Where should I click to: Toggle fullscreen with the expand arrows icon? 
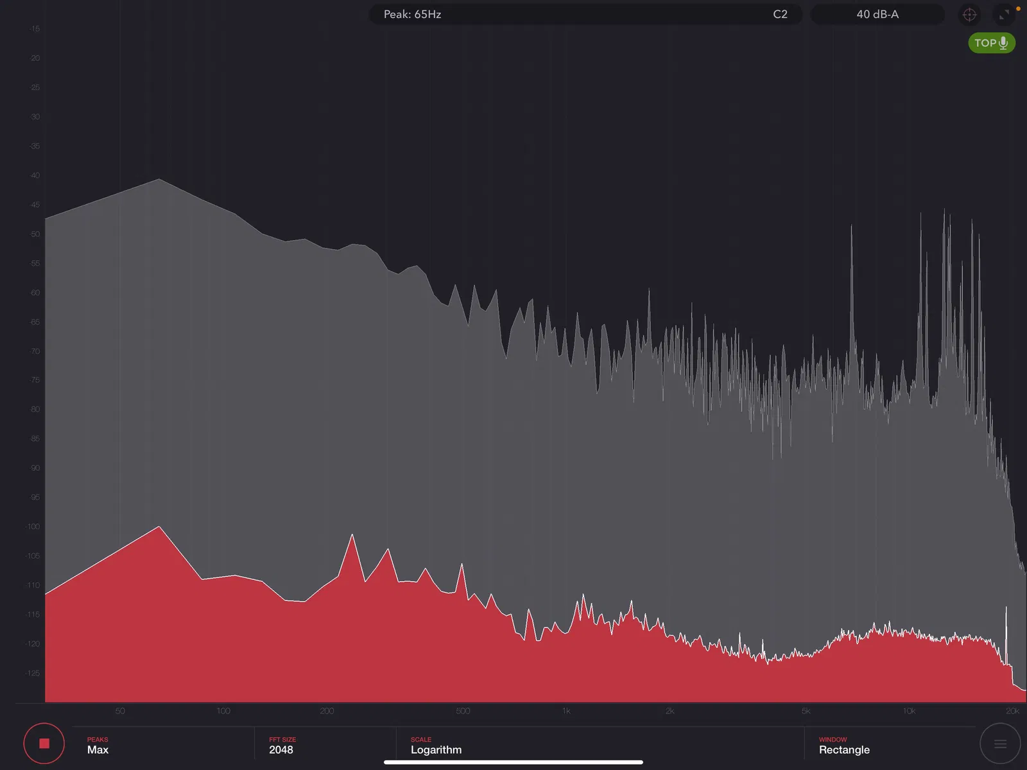1005,14
